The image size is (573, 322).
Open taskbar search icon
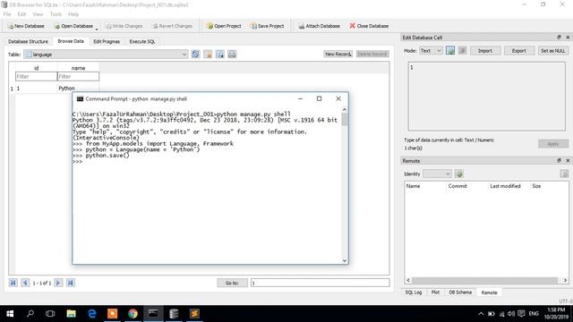pyautogui.click(x=30, y=314)
